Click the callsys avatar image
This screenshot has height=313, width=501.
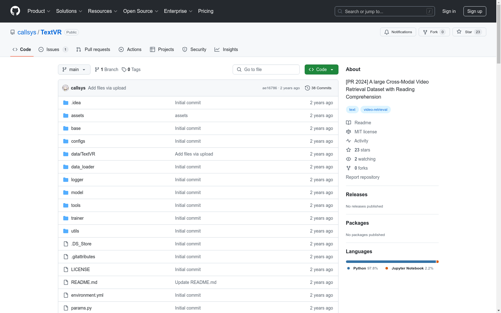click(65, 88)
